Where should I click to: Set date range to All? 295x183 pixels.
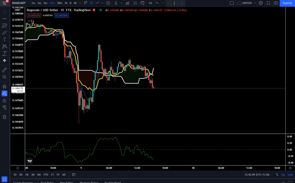(64, 175)
